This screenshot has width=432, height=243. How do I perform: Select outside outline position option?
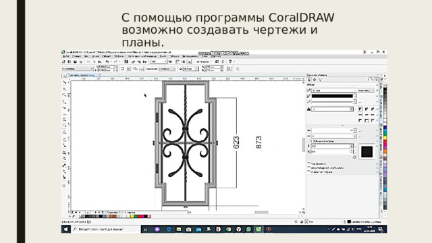point(360,120)
